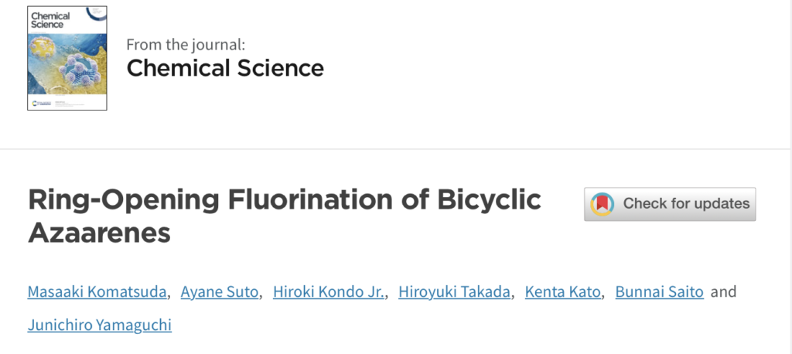This screenshot has width=792, height=354.
Task: View Hiroyuki Takada's author details
Action: pos(454,292)
